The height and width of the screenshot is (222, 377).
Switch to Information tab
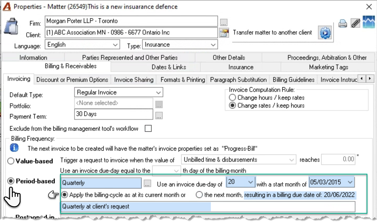click(33, 57)
